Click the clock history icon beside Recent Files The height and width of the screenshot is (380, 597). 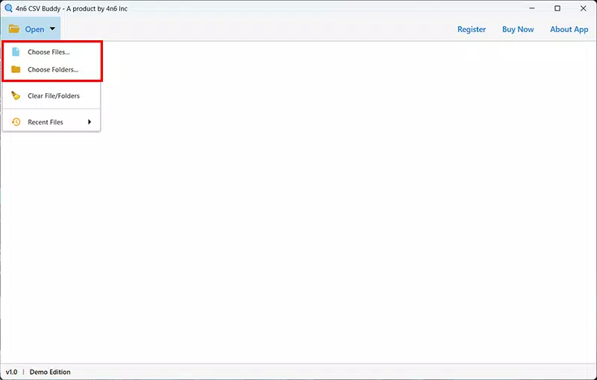pyautogui.click(x=16, y=122)
